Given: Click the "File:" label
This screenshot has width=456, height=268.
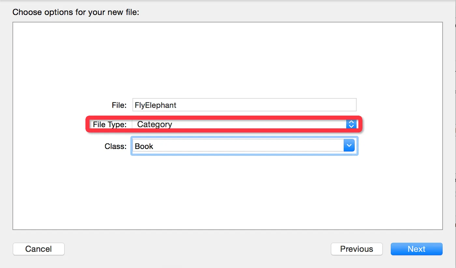Looking at the screenshot, I should (119, 105).
